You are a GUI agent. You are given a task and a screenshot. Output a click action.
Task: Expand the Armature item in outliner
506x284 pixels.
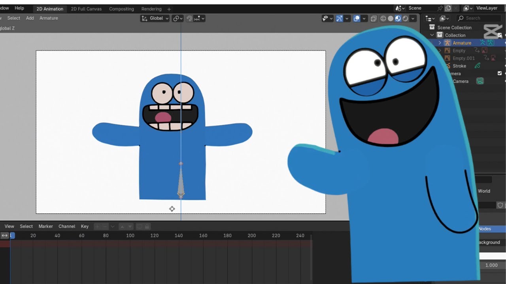(440, 43)
